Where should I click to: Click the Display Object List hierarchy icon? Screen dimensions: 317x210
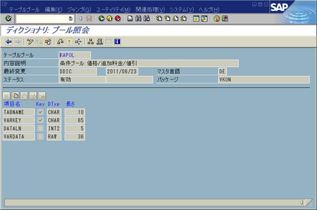(90, 42)
